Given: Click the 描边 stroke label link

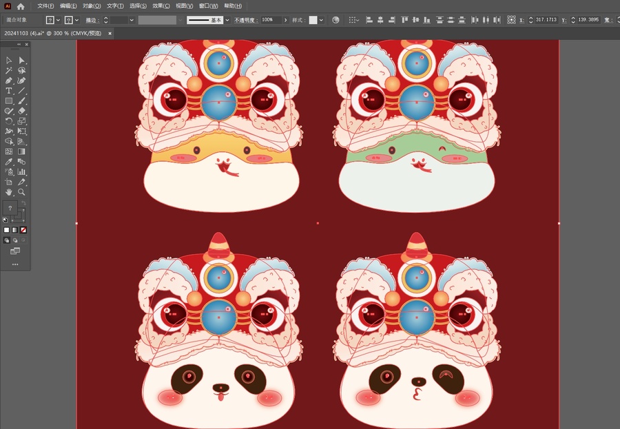Looking at the screenshot, I should pos(92,20).
